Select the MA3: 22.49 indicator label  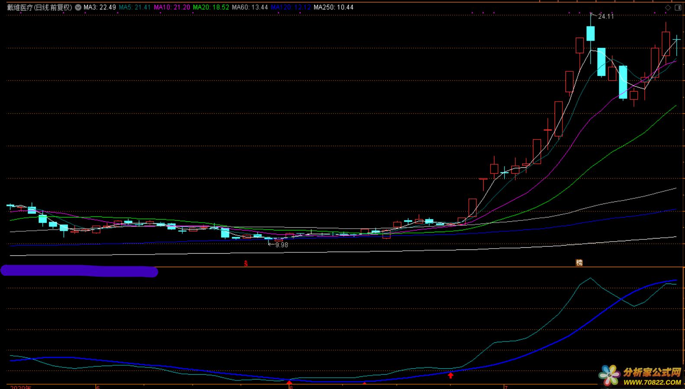point(100,7)
